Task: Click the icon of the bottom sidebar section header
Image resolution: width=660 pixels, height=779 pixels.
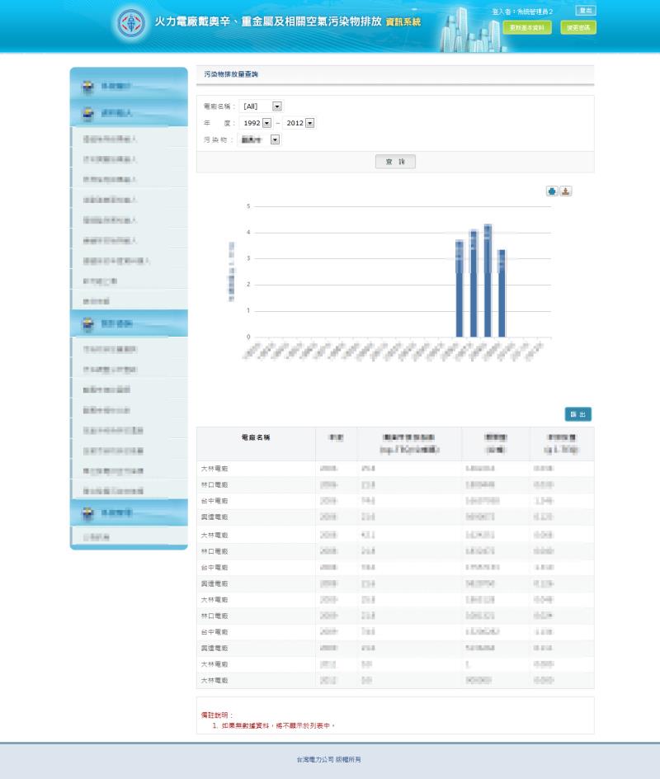Action: tap(88, 513)
